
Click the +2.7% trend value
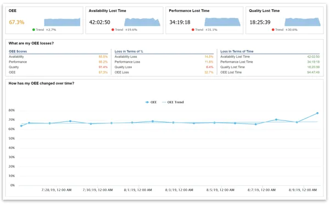(51, 30)
